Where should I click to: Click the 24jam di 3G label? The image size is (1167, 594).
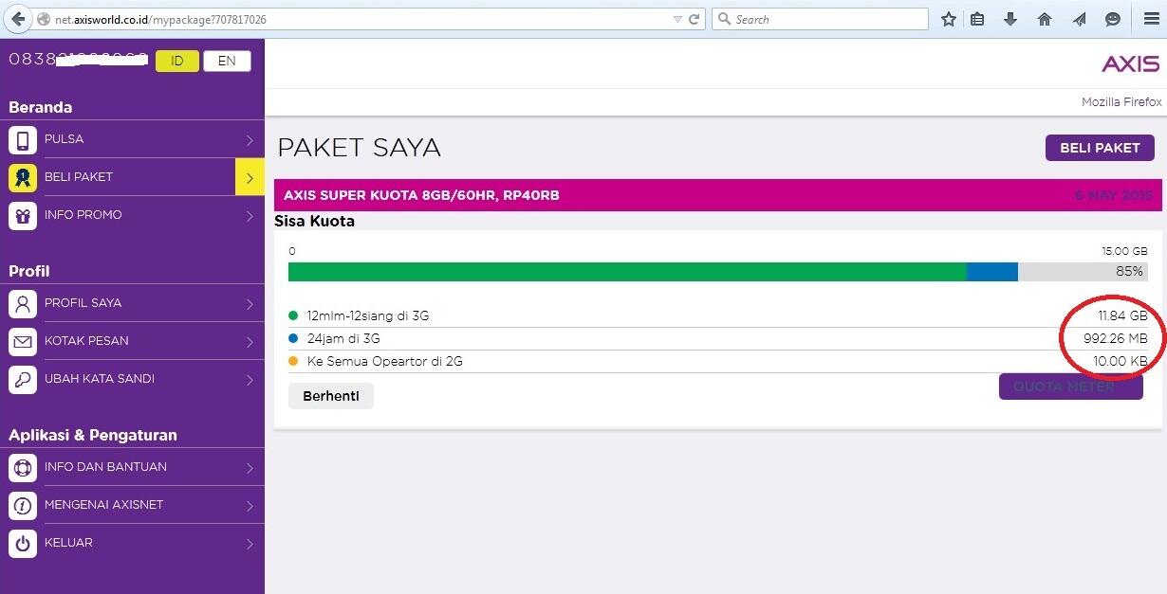click(343, 338)
